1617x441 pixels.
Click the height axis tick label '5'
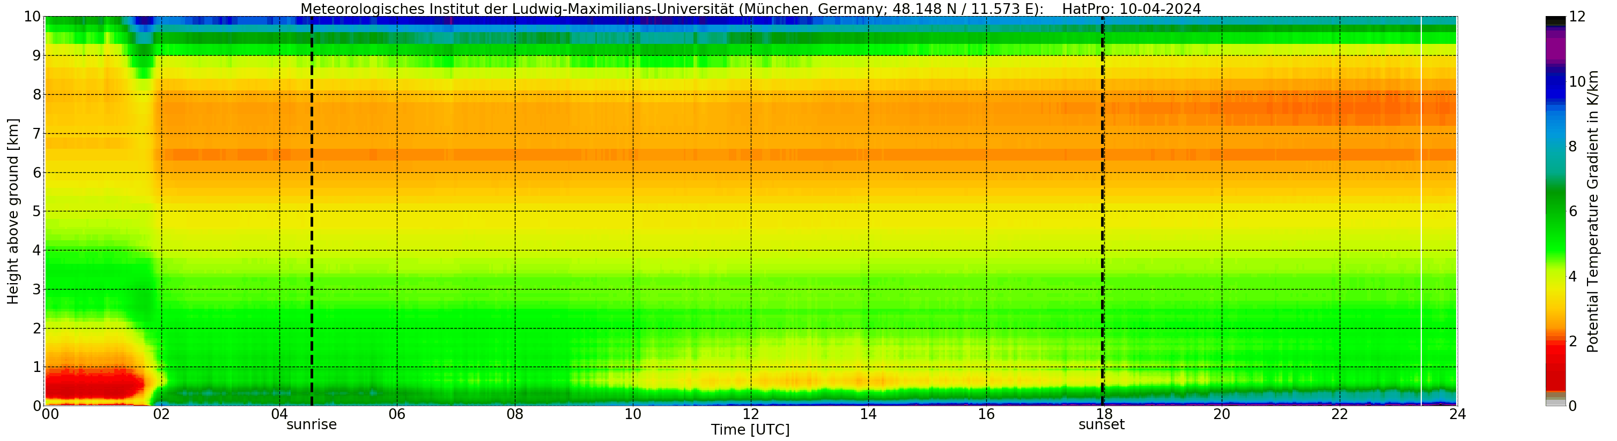pos(36,211)
